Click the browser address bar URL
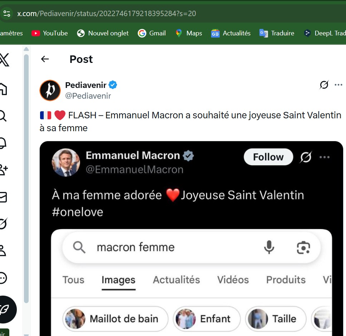The height and width of the screenshot is (336, 346). [107, 14]
